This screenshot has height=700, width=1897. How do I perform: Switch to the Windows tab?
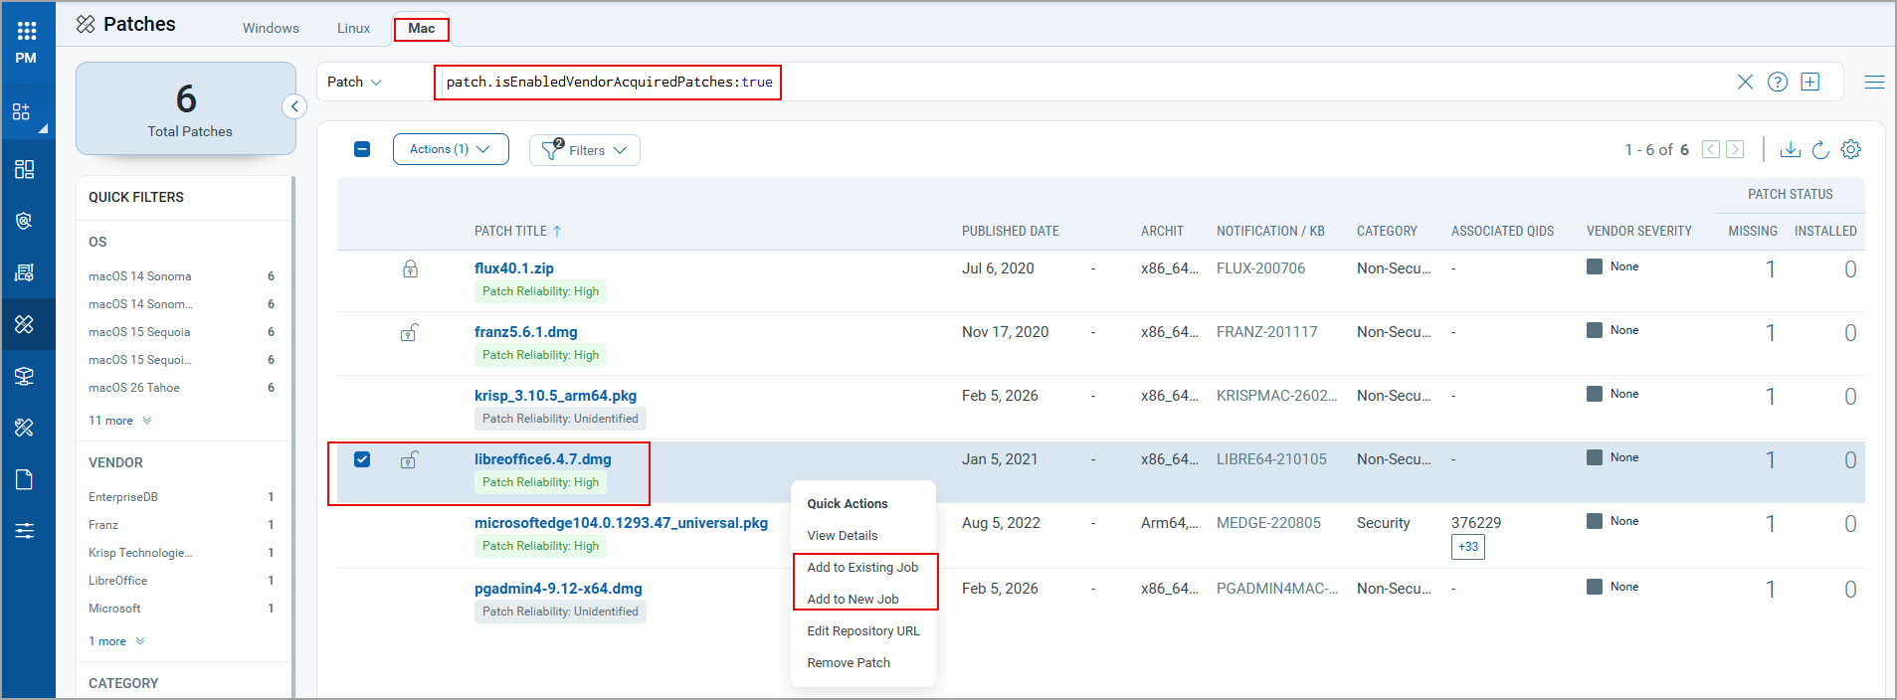coord(271,28)
